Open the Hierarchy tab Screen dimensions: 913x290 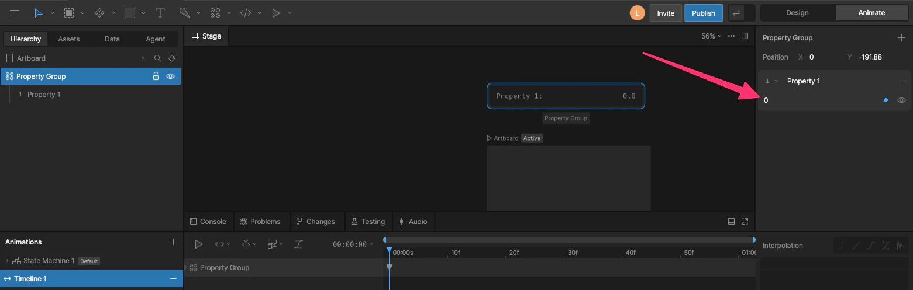26,39
